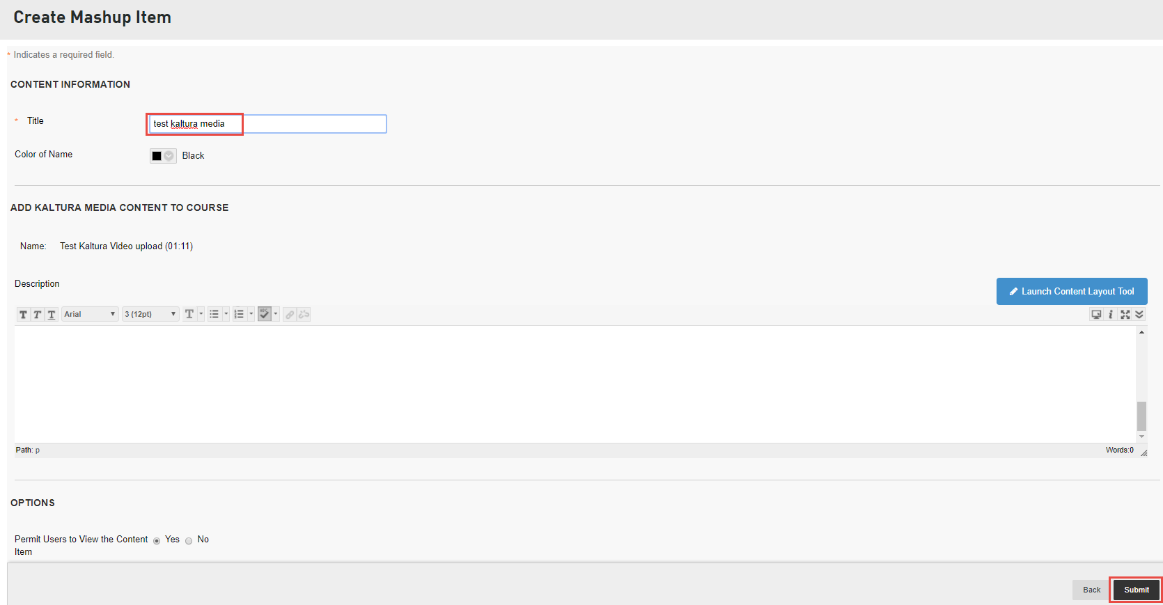This screenshot has height=605, width=1163.
Task: Insert a numbered list
Action: coord(239,315)
